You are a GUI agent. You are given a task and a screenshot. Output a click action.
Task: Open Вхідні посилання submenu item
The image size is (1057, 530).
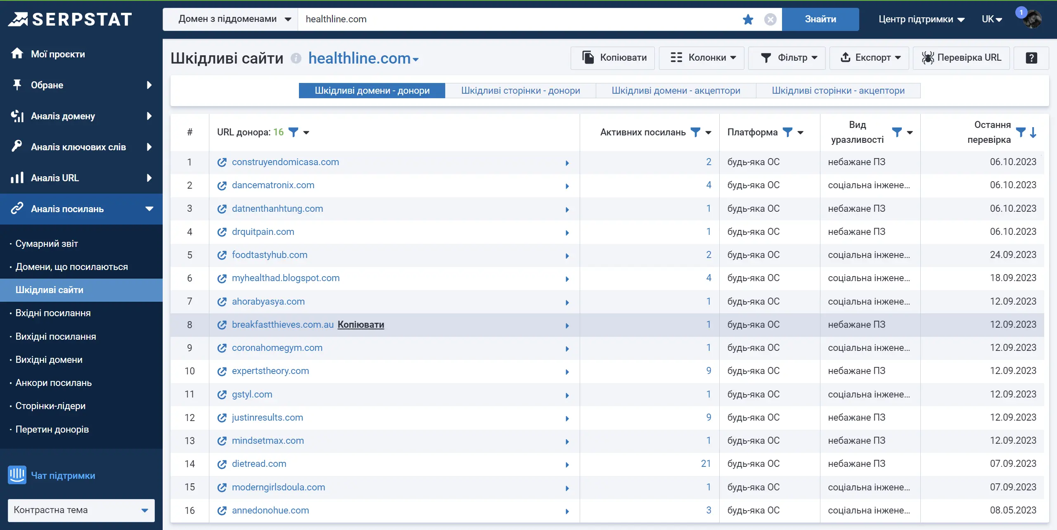pyautogui.click(x=53, y=313)
